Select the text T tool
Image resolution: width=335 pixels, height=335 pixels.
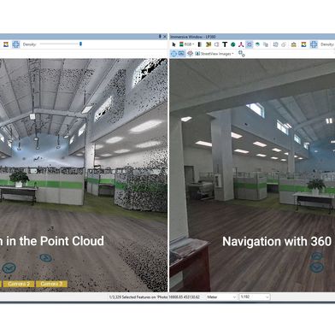225,44
